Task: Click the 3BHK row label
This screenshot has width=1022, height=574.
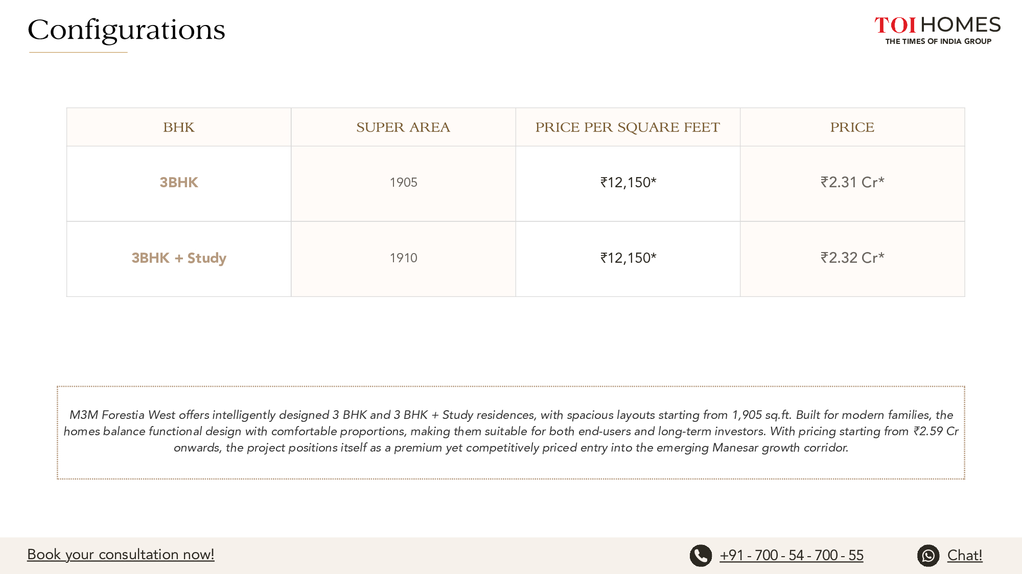Action: pos(178,182)
